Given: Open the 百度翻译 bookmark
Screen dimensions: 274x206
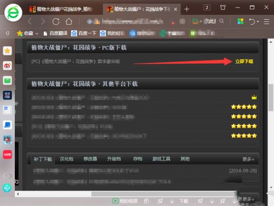Looking at the screenshot, I should pos(55,33).
